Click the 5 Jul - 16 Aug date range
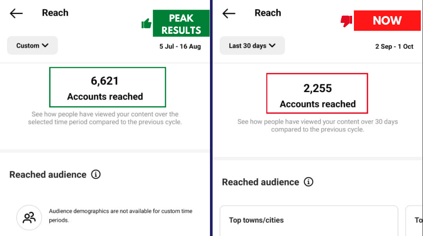 [180, 46]
